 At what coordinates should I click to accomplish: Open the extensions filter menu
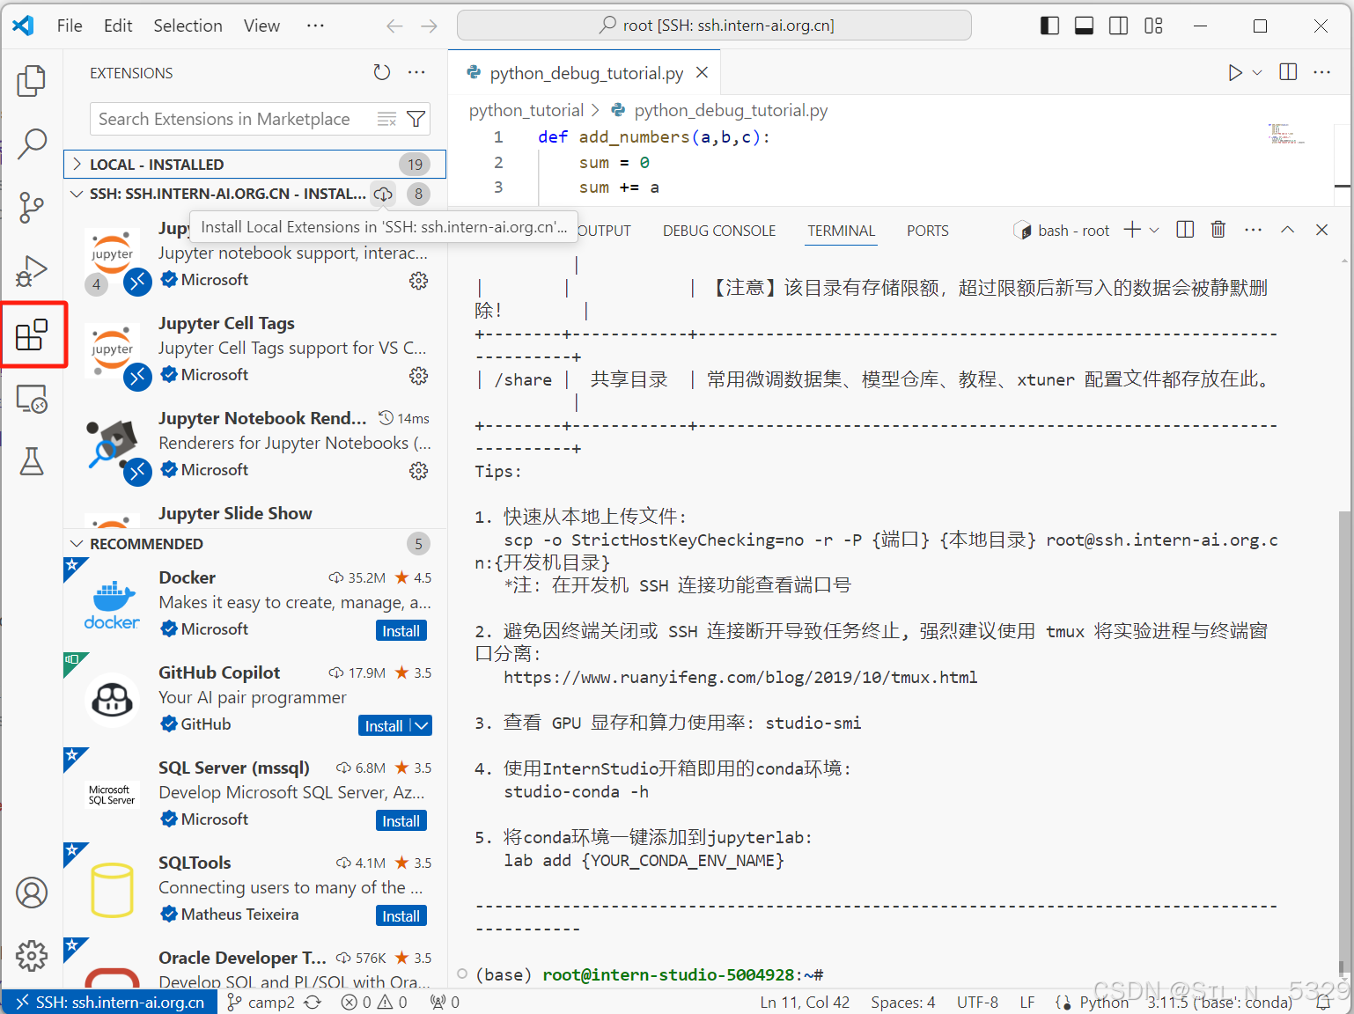(416, 119)
